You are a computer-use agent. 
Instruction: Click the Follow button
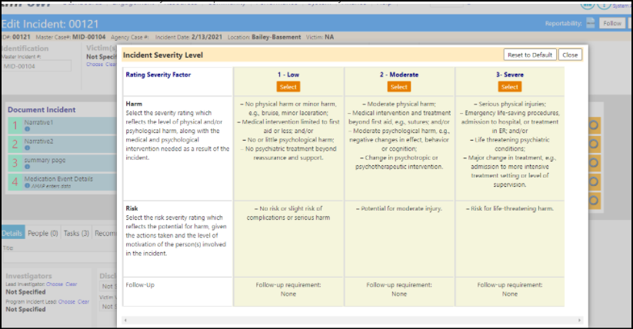(x=612, y=23)
